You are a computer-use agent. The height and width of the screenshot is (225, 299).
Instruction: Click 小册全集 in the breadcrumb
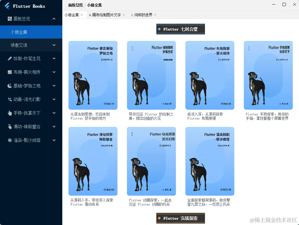95,5
